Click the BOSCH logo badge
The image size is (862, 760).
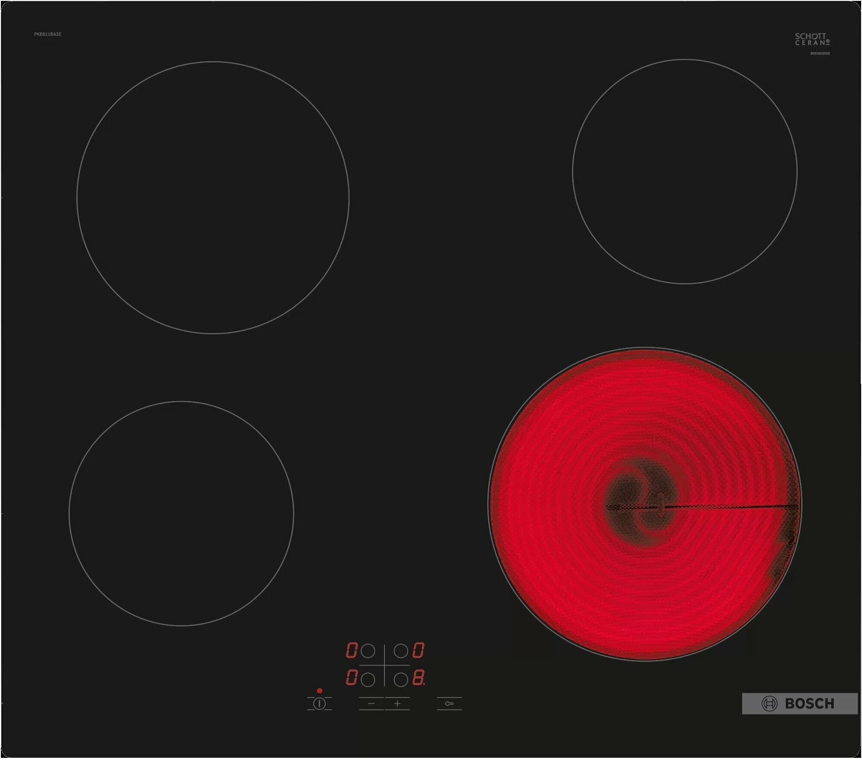[x=800, y=704]
